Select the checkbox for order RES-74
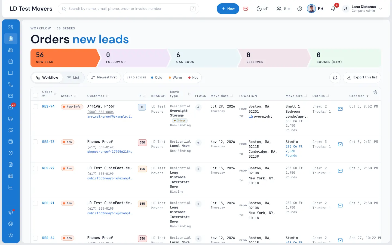The height and width of the screenshot is (245, 392). tap(35, 107)
